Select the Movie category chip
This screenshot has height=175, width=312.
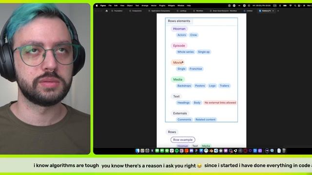click(177, 63)
